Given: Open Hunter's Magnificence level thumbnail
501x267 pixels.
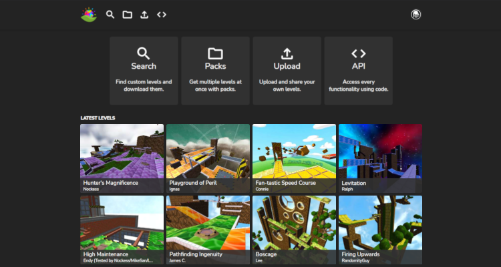Looking at the screenshot, I should tap(122, 152).
